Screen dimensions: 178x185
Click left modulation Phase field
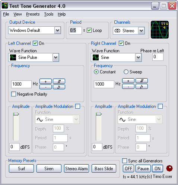click(x=58, y=147)
